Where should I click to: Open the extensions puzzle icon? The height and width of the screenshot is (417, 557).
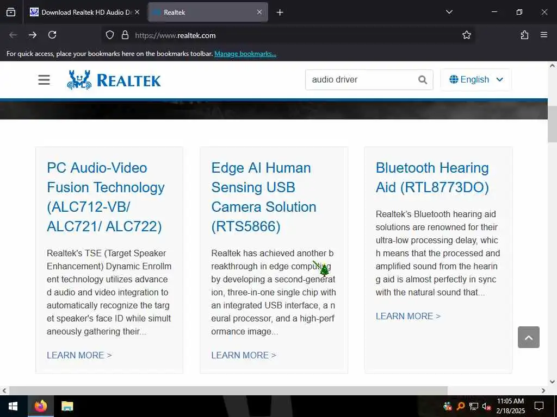pyautogui.click(x=525, y=35)
